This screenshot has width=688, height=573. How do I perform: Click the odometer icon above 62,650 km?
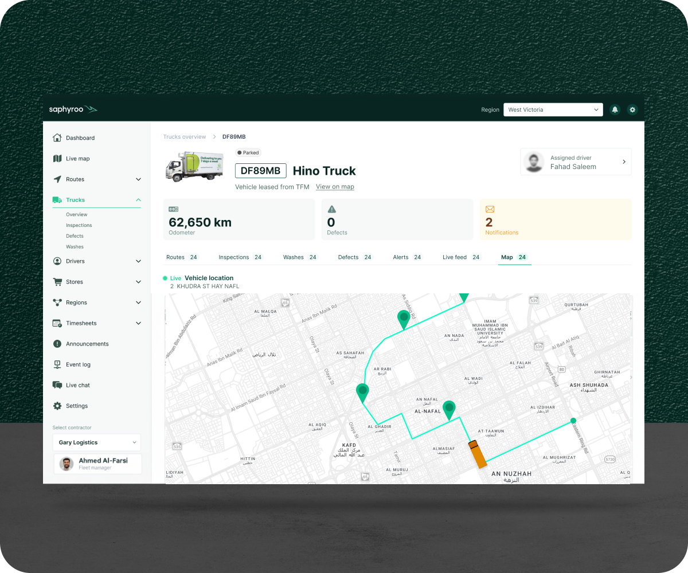173,209
